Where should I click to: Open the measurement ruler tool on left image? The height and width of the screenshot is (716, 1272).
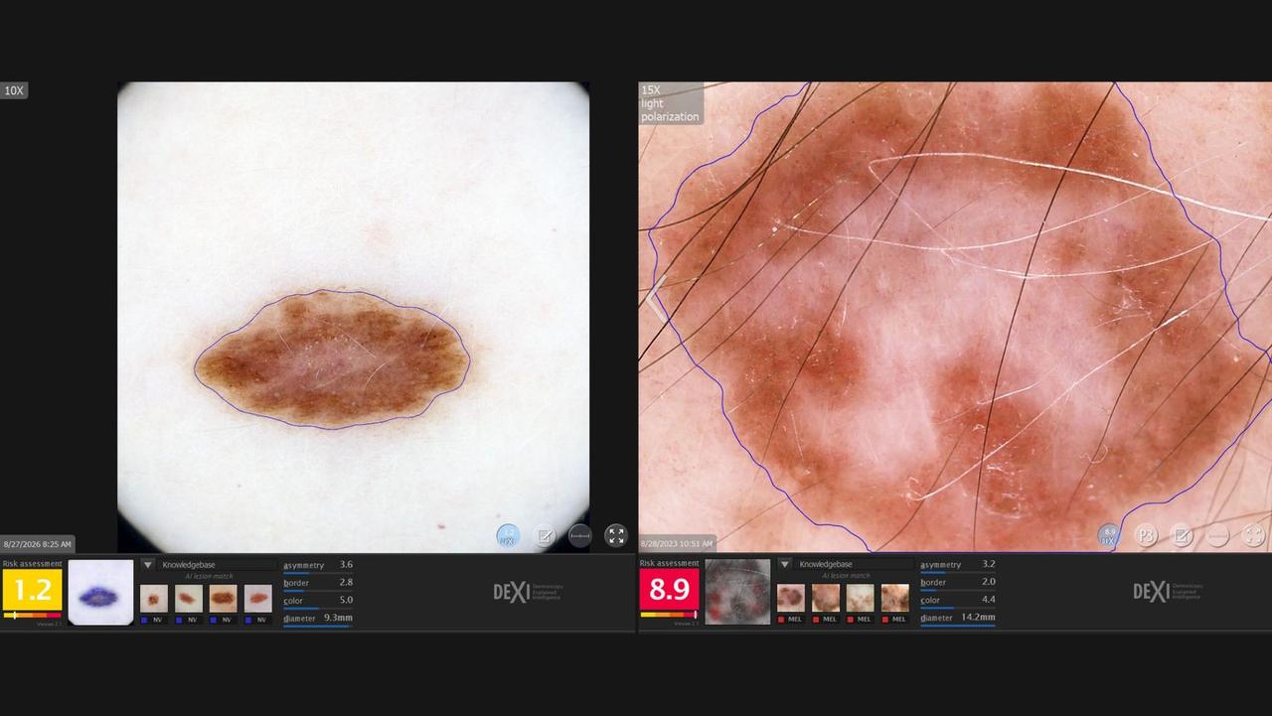580,536
